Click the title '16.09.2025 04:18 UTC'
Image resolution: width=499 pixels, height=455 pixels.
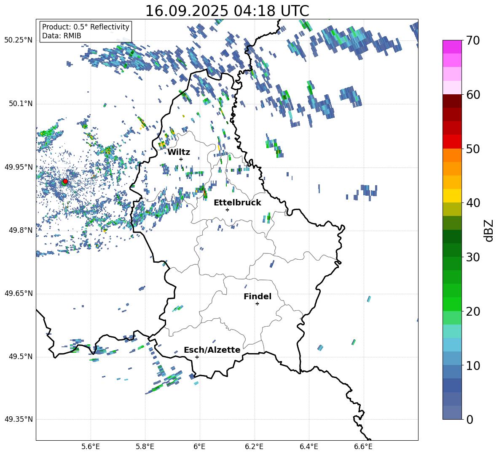227,11
